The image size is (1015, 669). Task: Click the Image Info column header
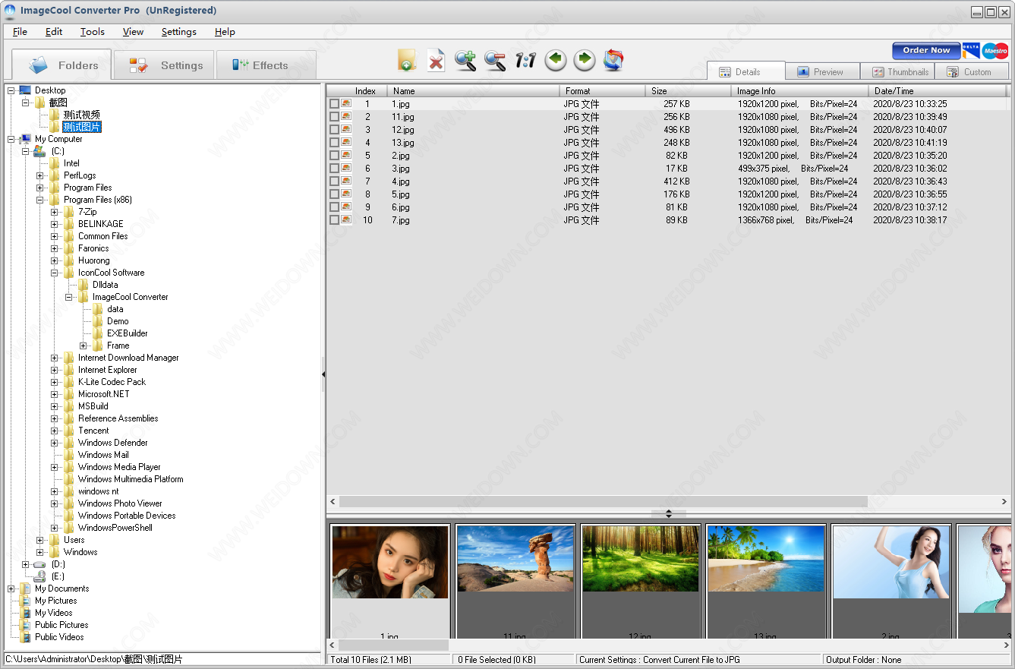point(800,90)
